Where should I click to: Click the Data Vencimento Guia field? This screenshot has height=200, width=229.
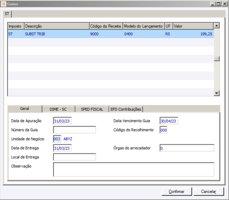tap(169, 121)
